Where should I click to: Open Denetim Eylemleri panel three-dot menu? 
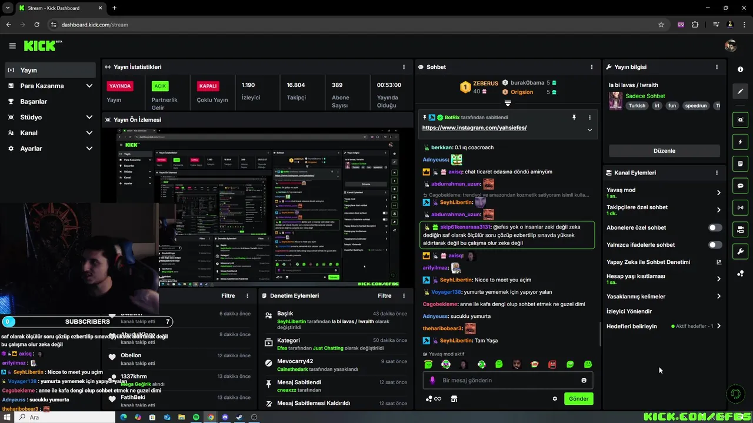point(403,296)
